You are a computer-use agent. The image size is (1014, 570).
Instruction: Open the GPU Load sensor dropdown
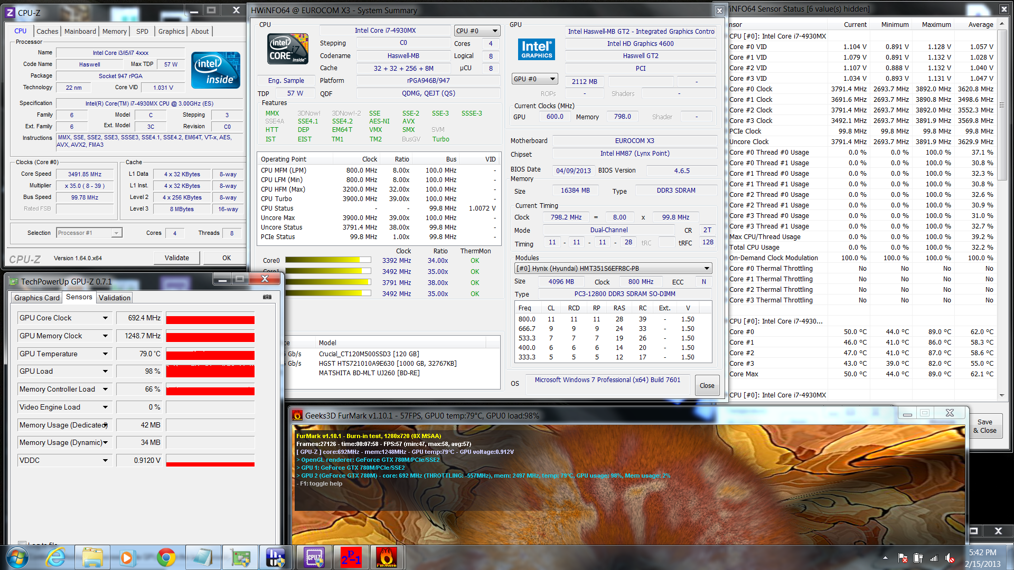pyautogui.click(x=105, y=371)
